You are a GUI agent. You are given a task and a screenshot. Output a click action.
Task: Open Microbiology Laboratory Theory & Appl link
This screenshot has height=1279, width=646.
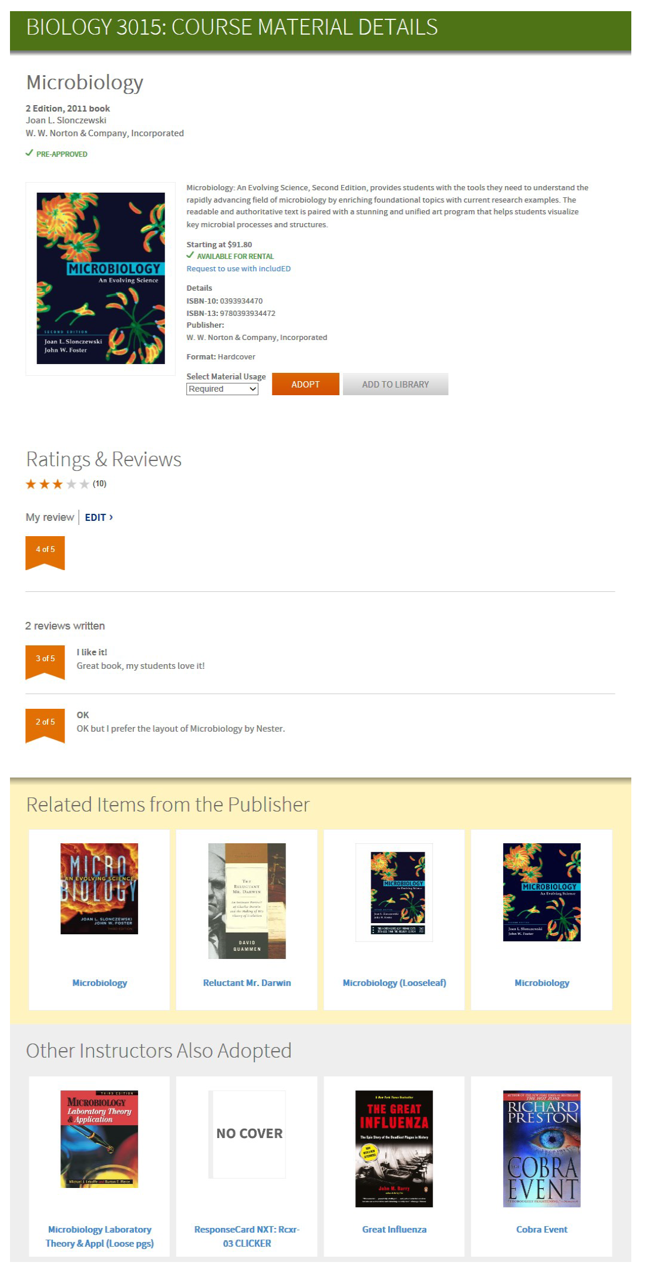[99, 1236]
